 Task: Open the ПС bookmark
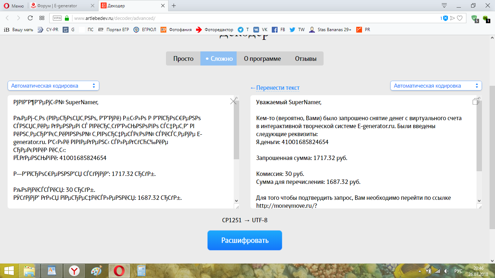87,30
